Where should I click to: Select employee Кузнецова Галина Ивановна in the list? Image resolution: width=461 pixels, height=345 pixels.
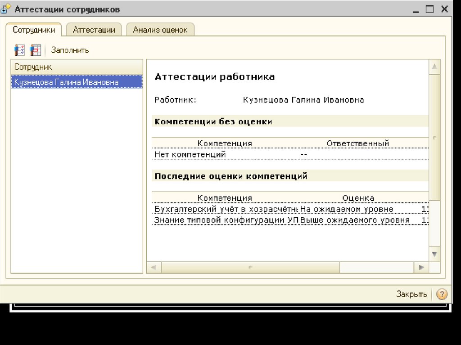(x=67, y=82)
